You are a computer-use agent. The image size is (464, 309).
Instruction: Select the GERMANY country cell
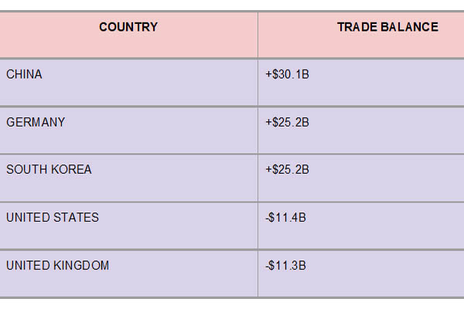pos(128,131)
